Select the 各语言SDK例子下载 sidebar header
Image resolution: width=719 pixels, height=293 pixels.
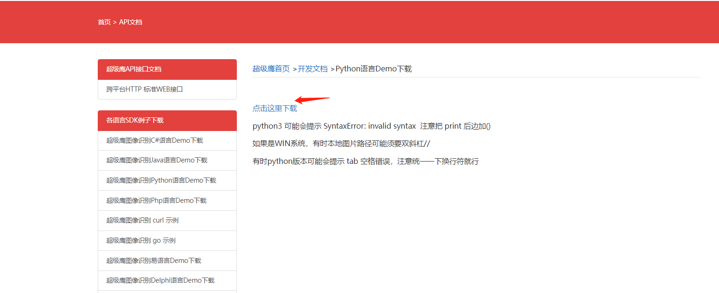tap(167, 120)
